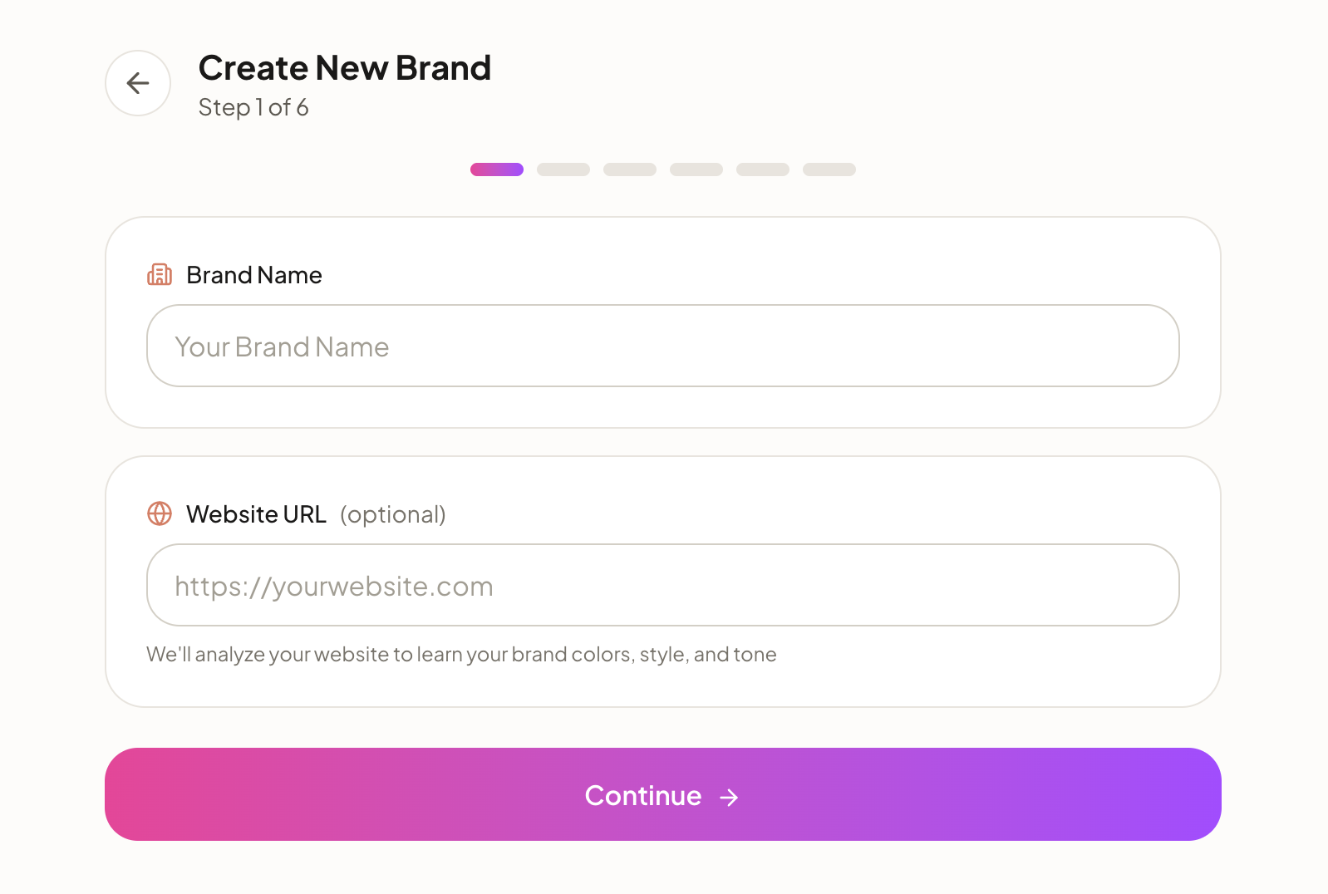
Task: Click the Continue button
Action: pyautogui.click(x=663, y=794)
